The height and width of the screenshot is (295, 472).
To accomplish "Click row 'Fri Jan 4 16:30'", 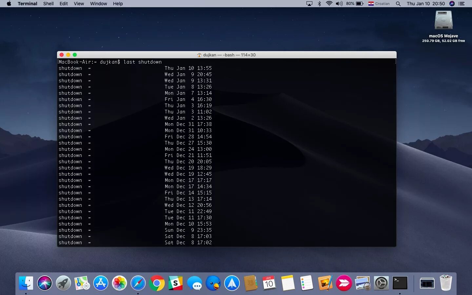I will tap(135, 99).
